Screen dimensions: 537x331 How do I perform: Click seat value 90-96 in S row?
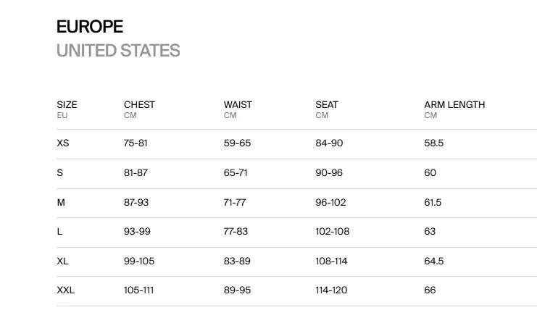click(329, 172)
